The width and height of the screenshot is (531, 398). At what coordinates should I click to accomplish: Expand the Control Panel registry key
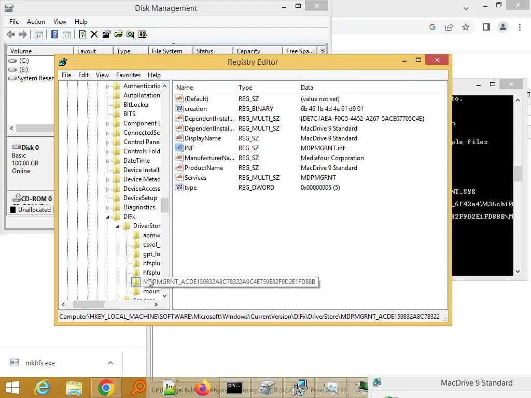[107, 143]
